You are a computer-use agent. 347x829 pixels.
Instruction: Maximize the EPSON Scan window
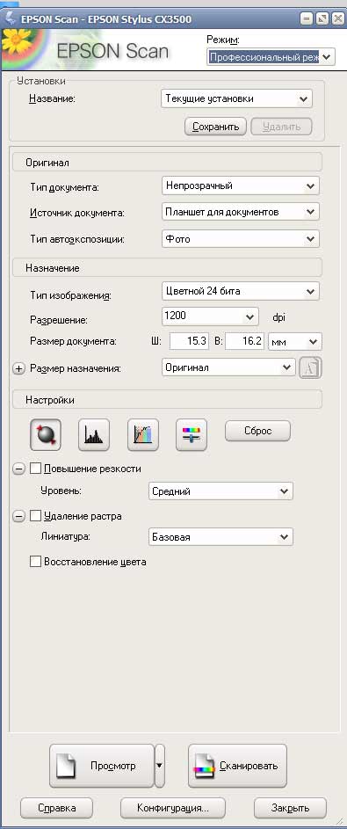[322, 20]
